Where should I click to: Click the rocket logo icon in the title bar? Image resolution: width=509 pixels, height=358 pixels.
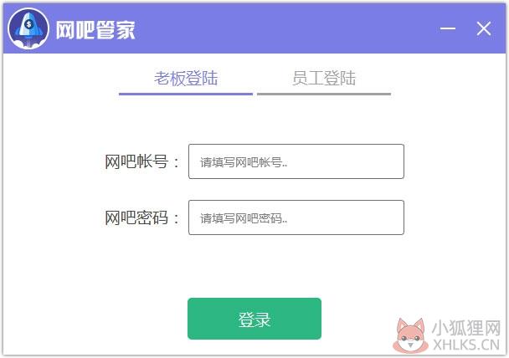28,28
